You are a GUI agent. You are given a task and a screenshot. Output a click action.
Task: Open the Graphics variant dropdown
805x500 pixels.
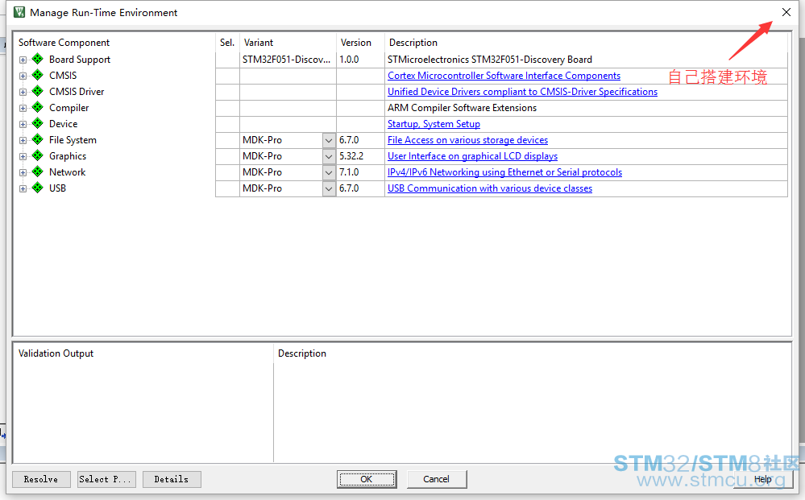click(329, 156)
